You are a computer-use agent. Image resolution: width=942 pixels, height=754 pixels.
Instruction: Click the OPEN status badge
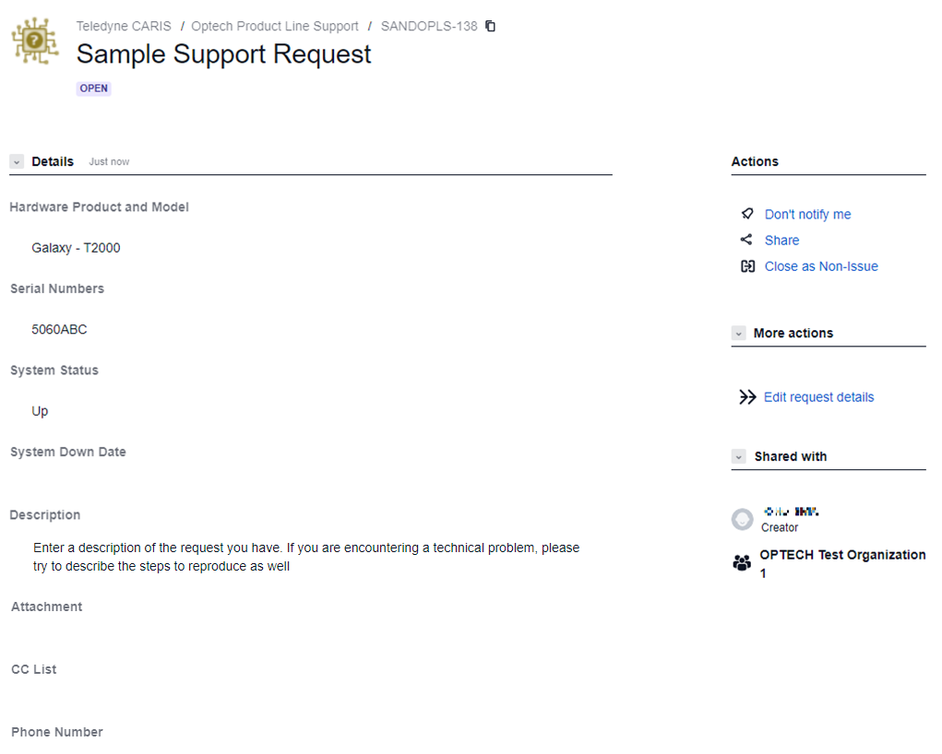coord(94,88)
